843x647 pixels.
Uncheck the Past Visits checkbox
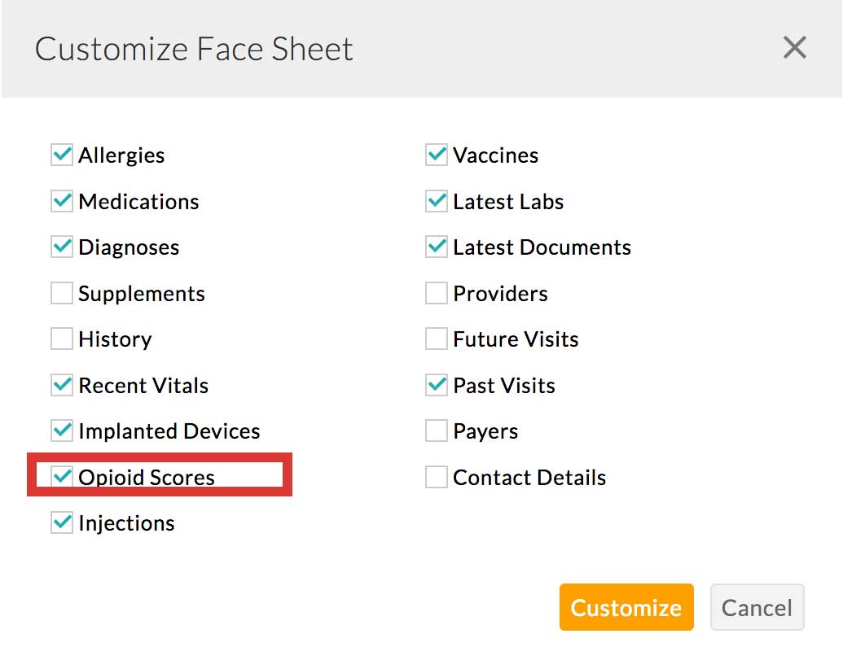(437, 385)
